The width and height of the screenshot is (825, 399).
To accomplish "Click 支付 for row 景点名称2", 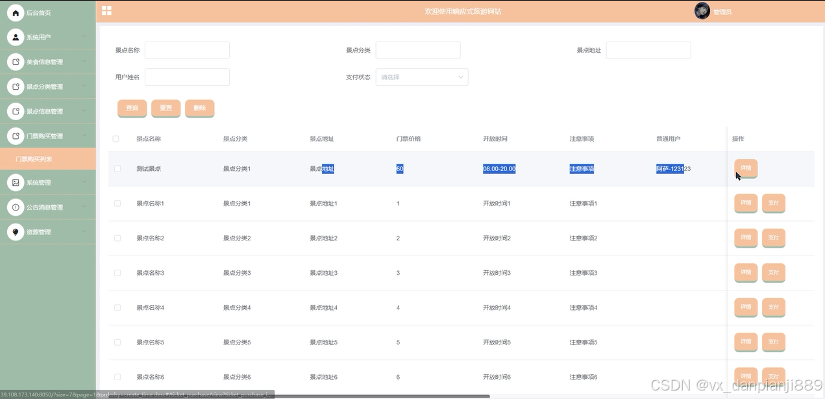I will coord(774,238).
